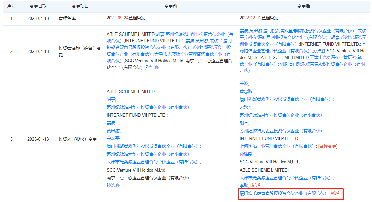Click the date 2023-01-13 in row 3

(x=38, y=139)
